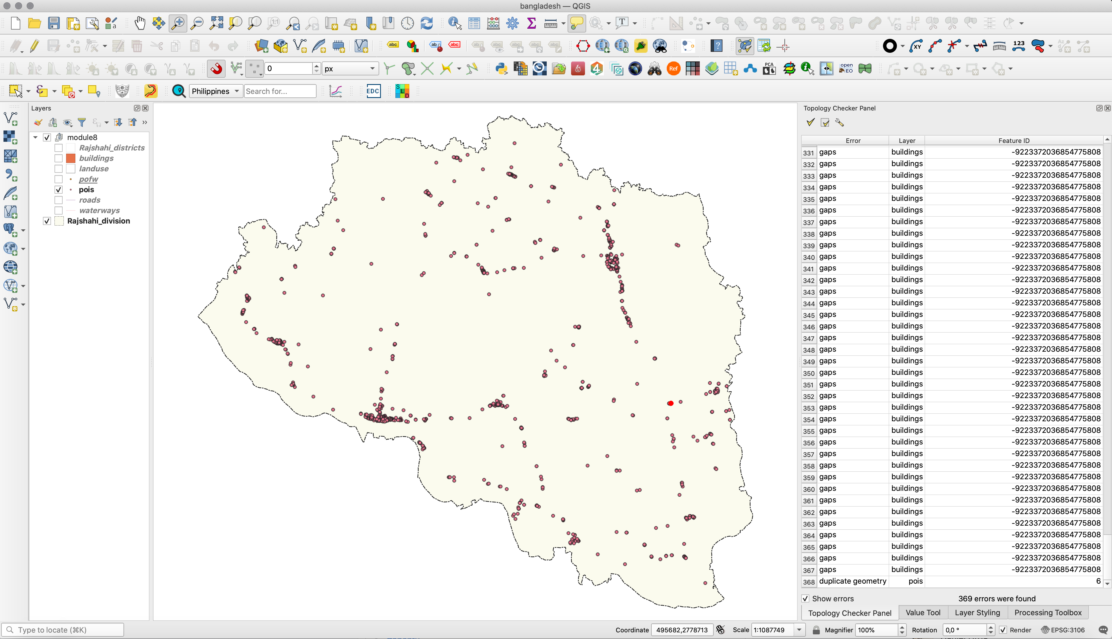This screenshot has height=639, width=1112.
Task: Open the attribute table icon
Action: [x=474, y=23]
